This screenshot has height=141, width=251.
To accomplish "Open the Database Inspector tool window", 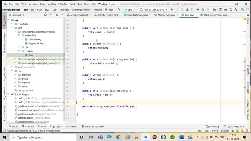I will [93, 127].
